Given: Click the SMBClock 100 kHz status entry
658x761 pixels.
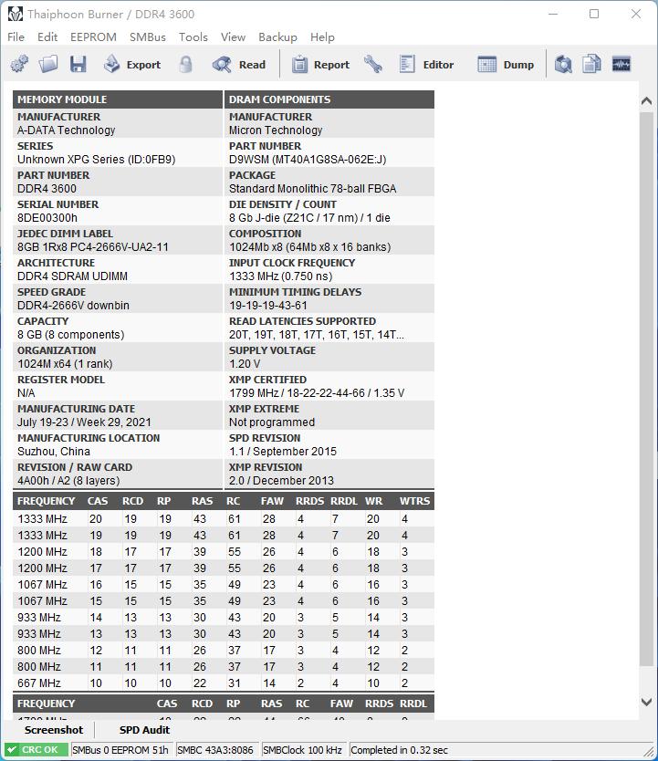Looking at the screenshot, I should (x=302, y=750).
